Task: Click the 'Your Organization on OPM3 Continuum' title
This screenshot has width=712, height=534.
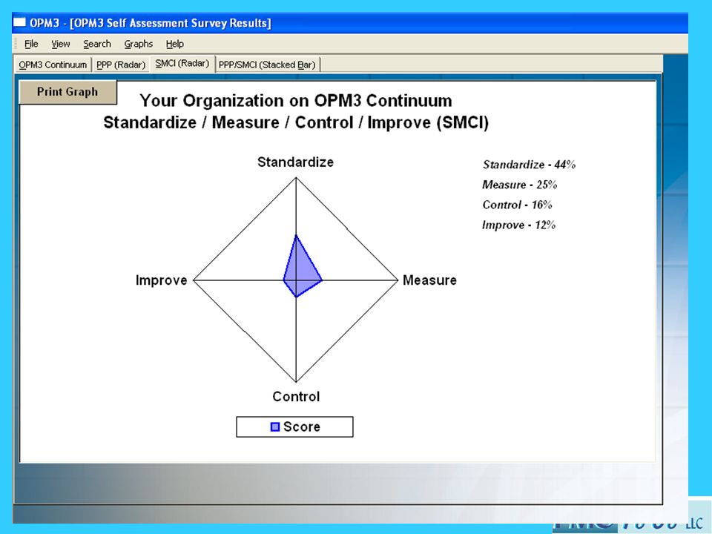Action: point(296,100)
